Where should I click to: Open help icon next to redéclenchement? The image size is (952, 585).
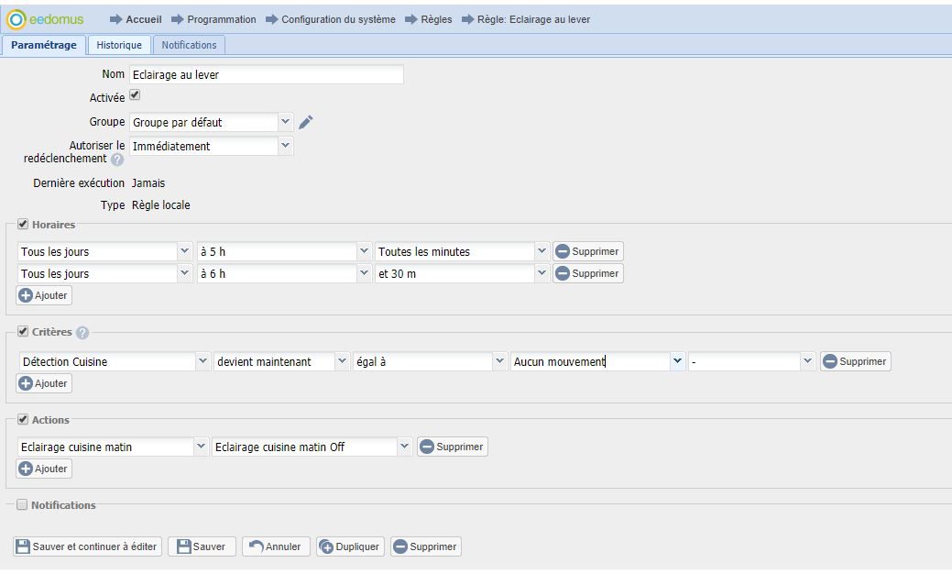click(117, 160)
